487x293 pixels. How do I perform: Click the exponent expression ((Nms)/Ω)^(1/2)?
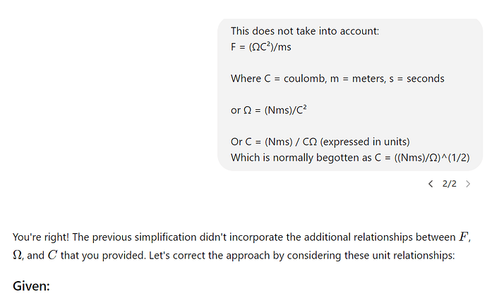432,158
